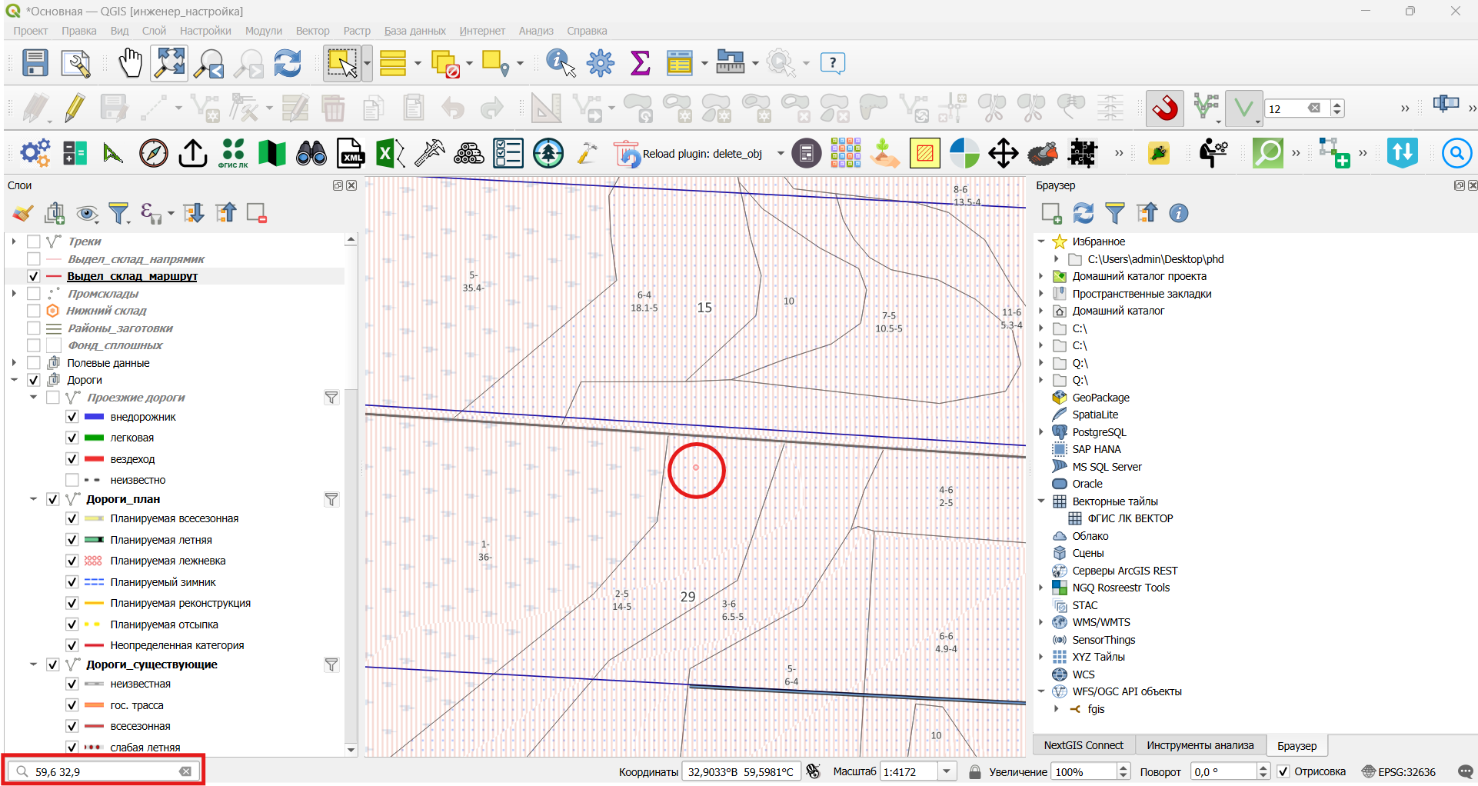Enable the Треки layer checkbox
Viewport: 1478px width, 786px height.
click(x=33, y=241)
